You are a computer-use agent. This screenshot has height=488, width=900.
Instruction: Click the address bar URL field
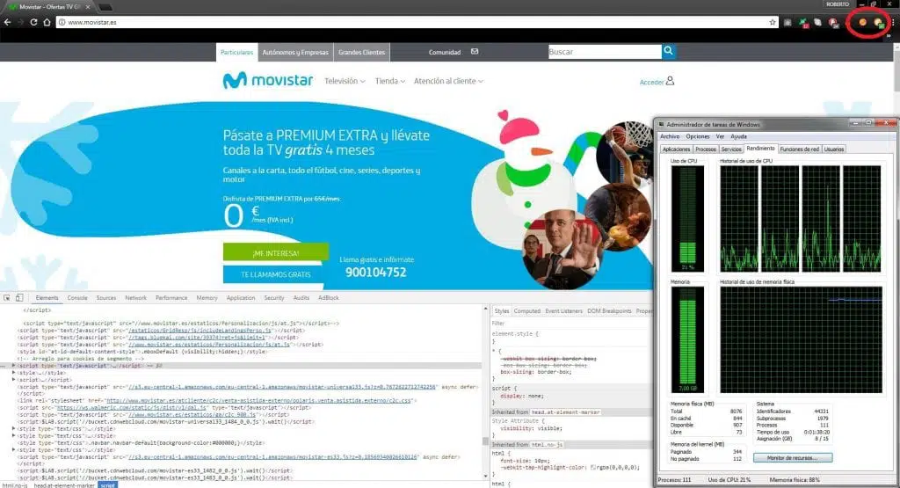(416, 22)
